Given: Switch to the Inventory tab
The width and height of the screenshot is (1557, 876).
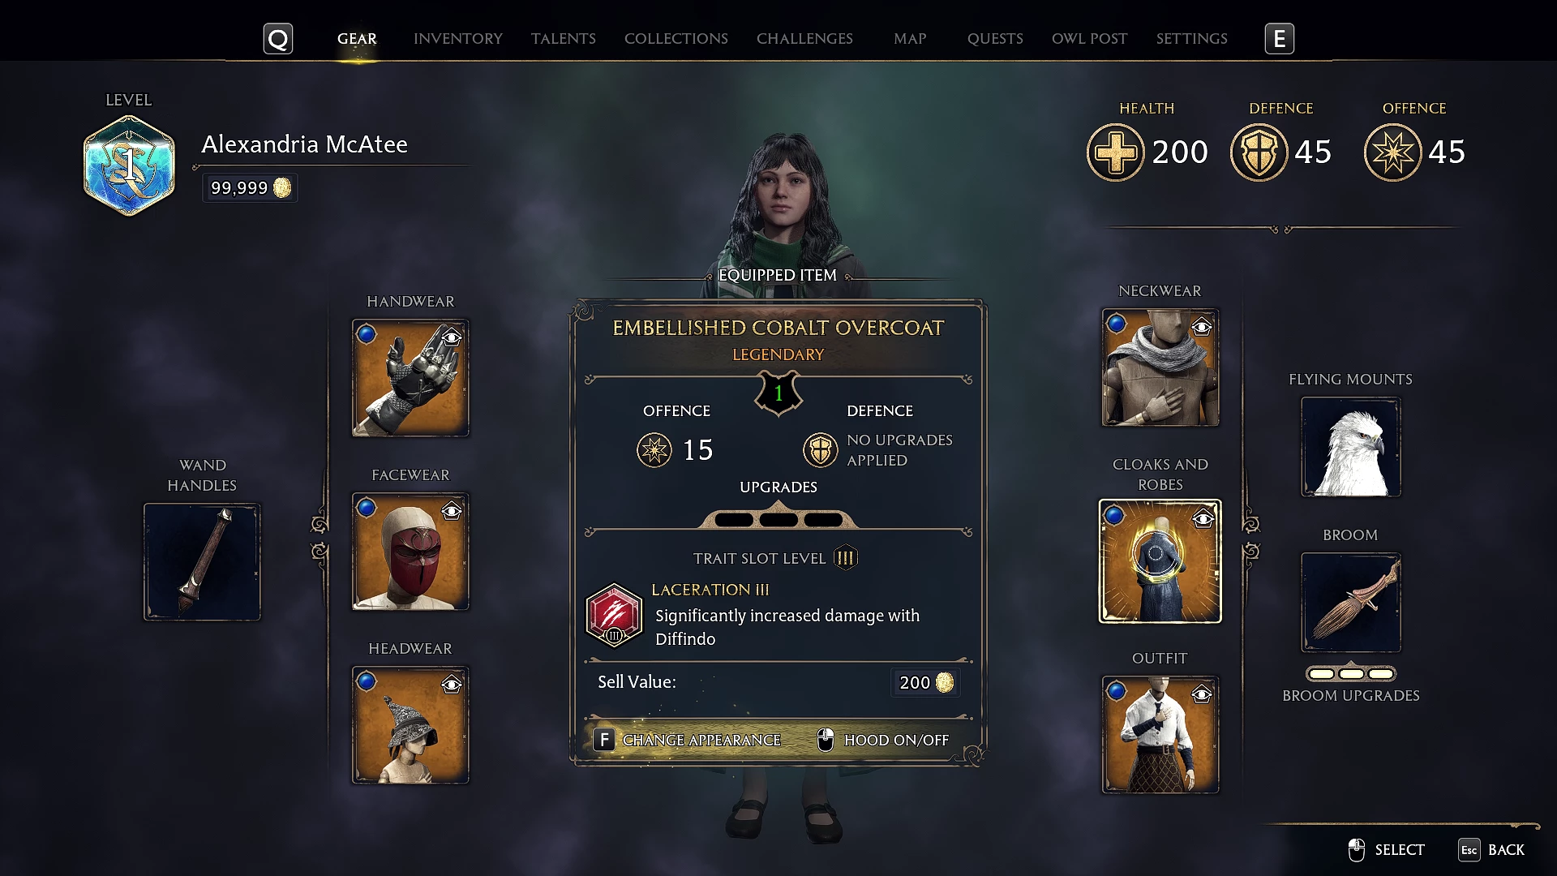Looking at the screenshot, I should [458, 39].
